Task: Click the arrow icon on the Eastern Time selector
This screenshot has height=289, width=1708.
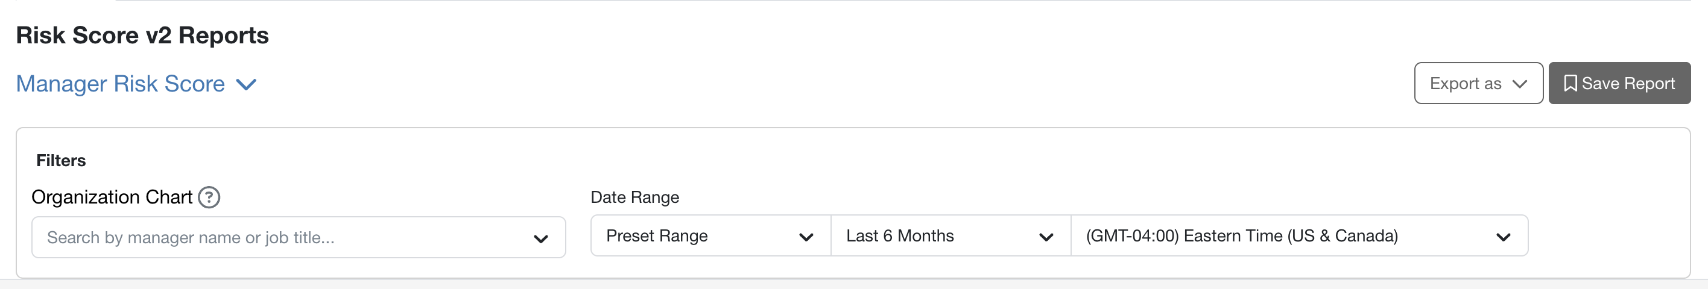Action: tap(1502, 237)
